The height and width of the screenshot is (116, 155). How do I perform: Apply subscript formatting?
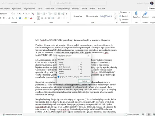coord(13,18)
